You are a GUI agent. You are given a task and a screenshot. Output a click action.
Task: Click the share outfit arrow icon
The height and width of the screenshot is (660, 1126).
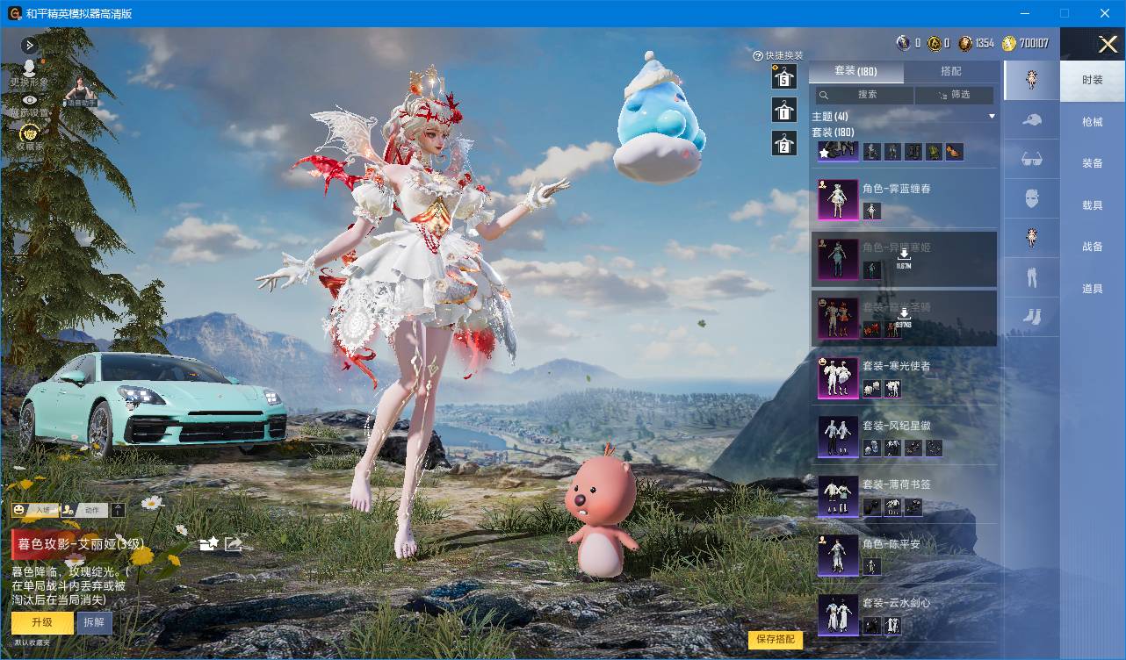(233, 544)
